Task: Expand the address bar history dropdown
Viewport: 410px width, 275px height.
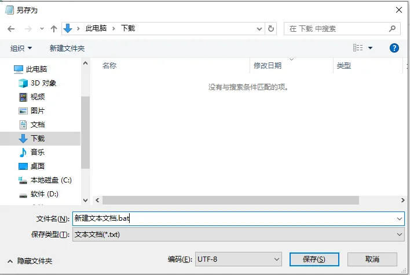Action: pos(259,29)
